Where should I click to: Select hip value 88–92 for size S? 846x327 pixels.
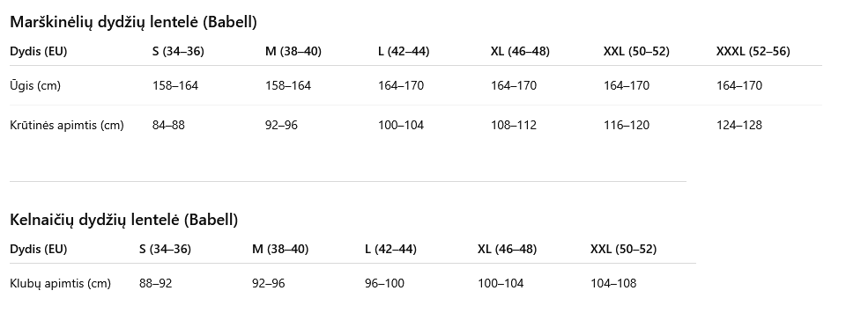tap(155, 283)
